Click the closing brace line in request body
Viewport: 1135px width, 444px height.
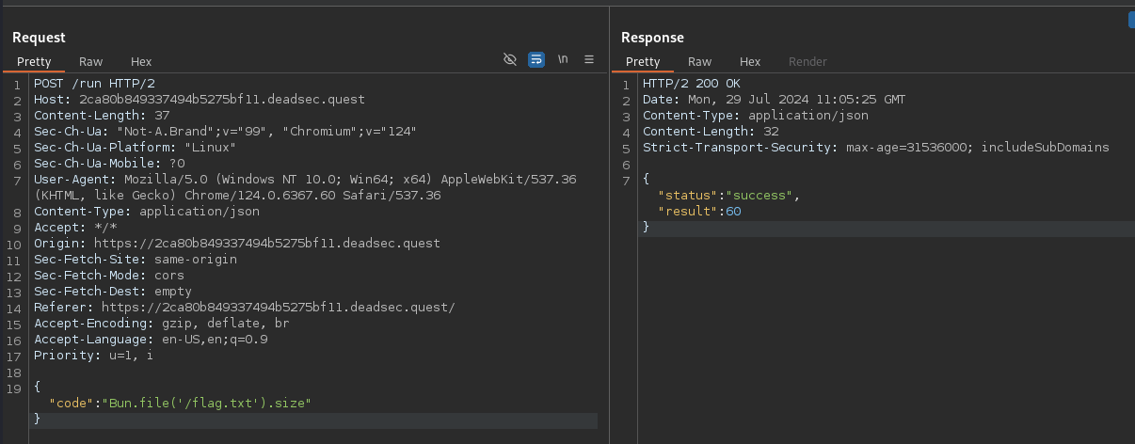[38, 420]
